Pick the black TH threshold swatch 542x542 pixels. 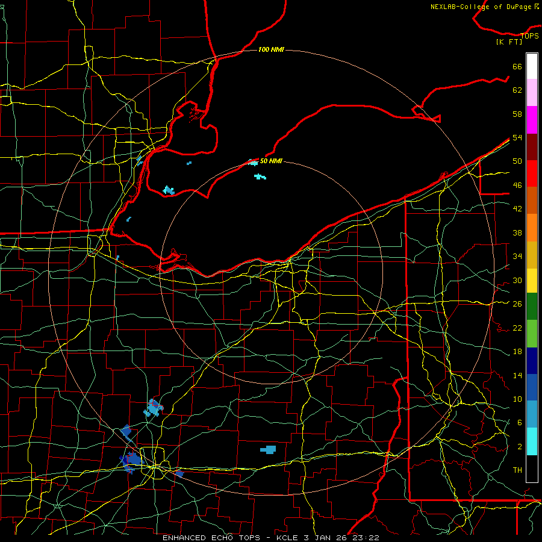[532, 469]
